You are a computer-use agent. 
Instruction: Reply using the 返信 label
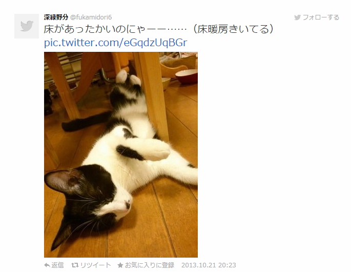[57, 265]
